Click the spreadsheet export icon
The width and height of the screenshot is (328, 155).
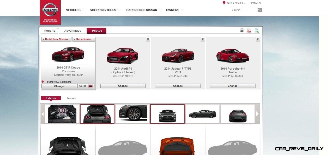[257, 31]
